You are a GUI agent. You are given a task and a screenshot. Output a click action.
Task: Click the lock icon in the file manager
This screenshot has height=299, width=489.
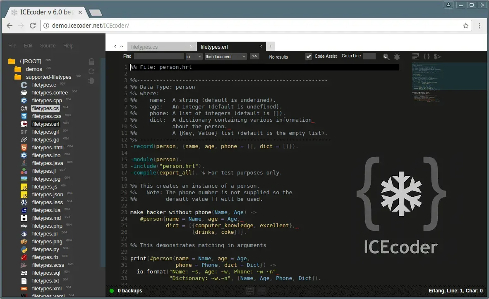(x=91, y=61)
